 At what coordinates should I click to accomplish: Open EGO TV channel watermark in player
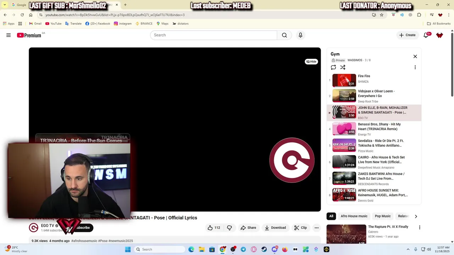tap(292, 160)
